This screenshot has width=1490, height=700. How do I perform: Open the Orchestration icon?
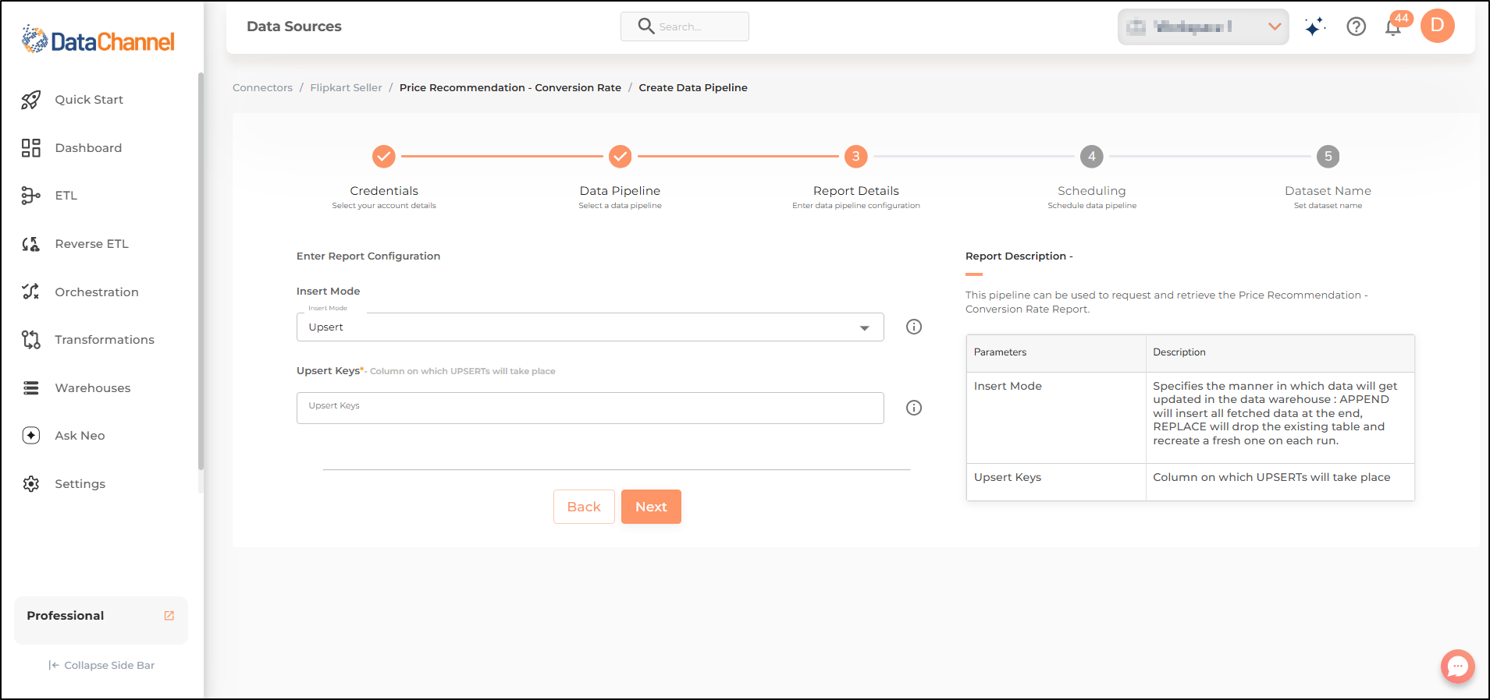[30, 292]
